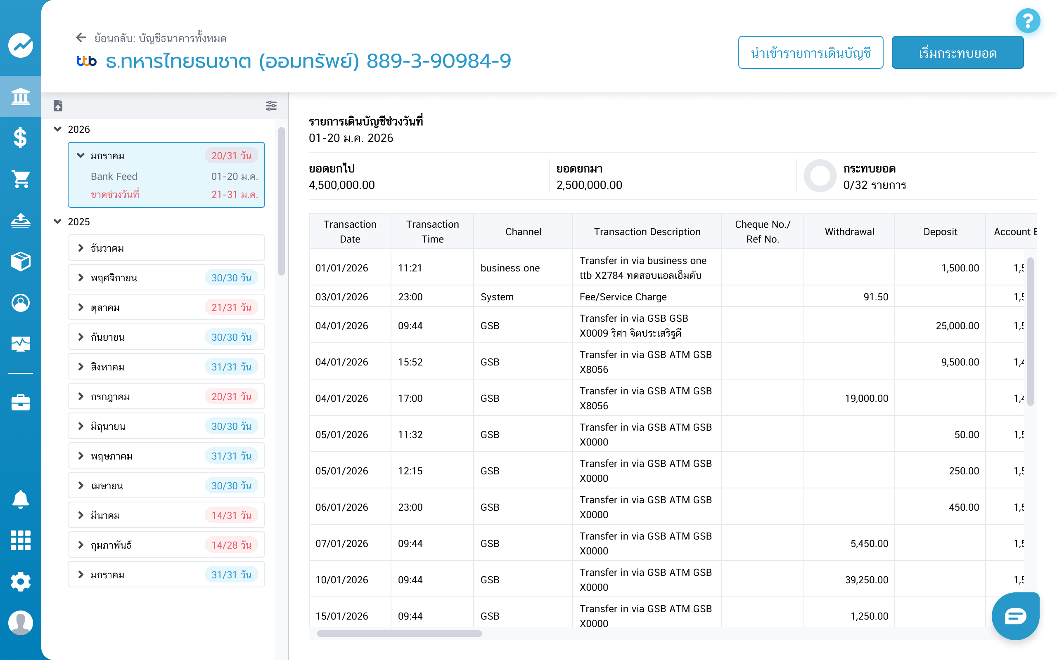
Task: Collapse the มกราคม month entry
Action: [81, 156]
